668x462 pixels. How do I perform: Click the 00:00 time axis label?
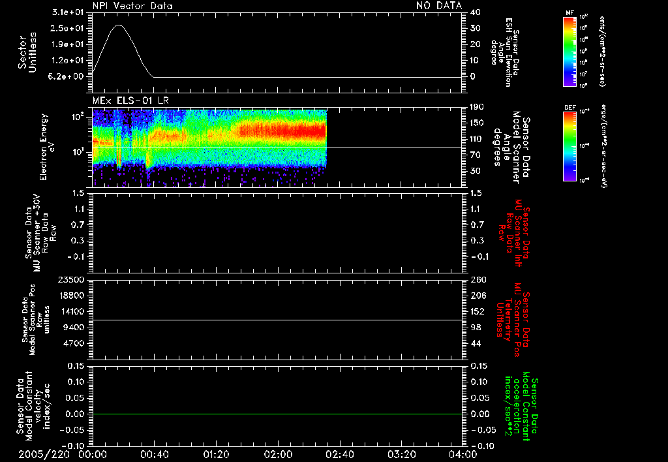(92, 454)
